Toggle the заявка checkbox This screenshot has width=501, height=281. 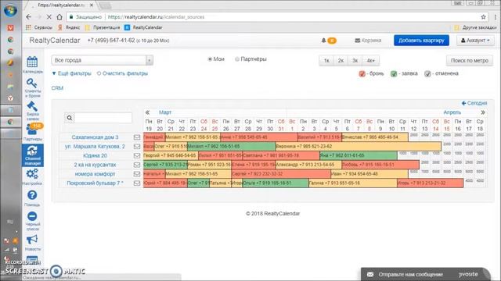pyautogui.click(x=394, y=74)
